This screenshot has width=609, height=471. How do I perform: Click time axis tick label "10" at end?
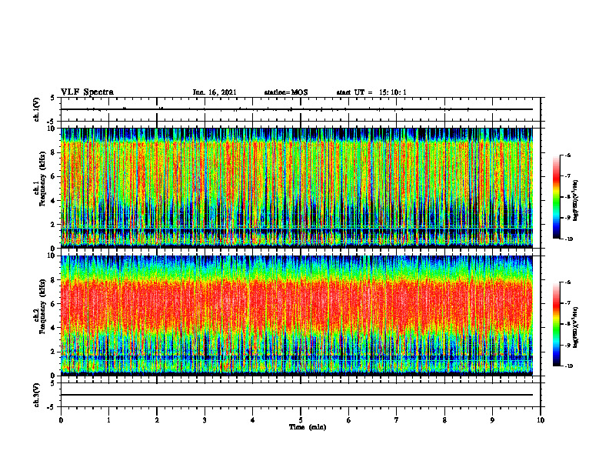(541, 420)
